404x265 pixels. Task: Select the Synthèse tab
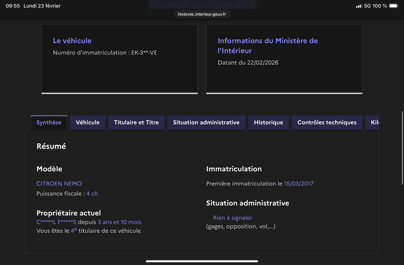(x=49, y=122)
